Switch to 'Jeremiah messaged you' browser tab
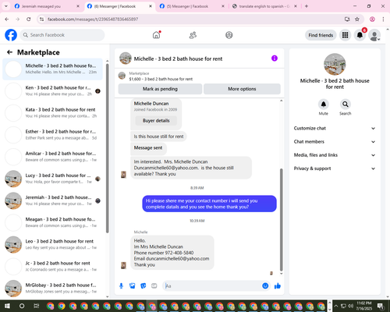Image resolution: width=390 pixels, height=312 pixels. [47, 6]
